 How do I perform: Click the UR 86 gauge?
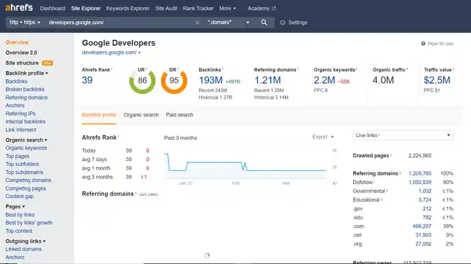143,81
